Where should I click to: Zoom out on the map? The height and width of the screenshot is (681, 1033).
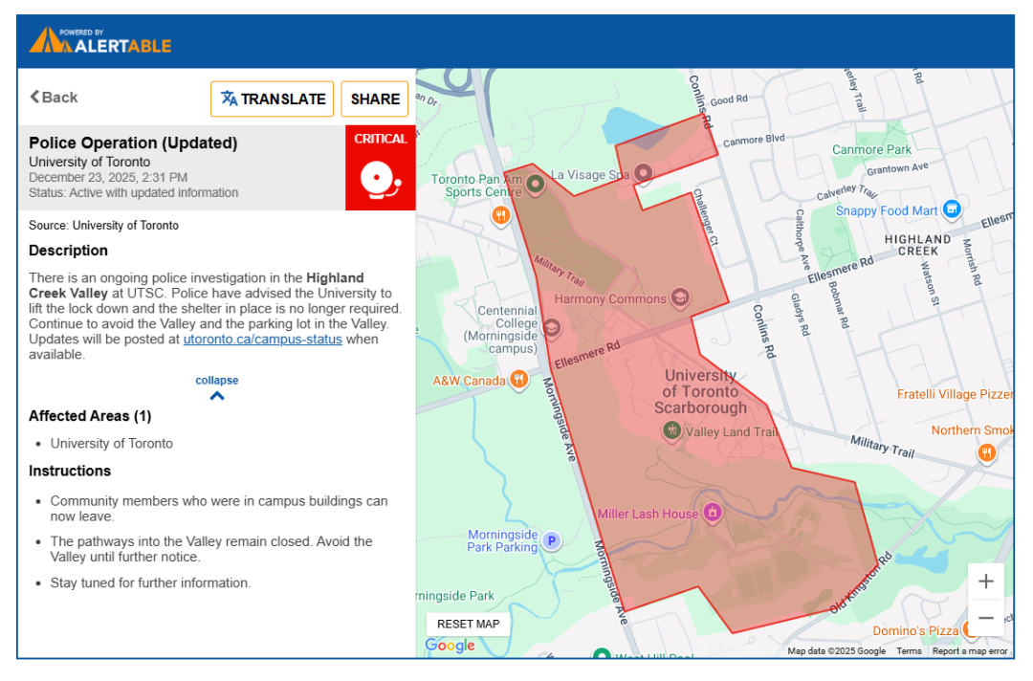[x=985, y=618]
